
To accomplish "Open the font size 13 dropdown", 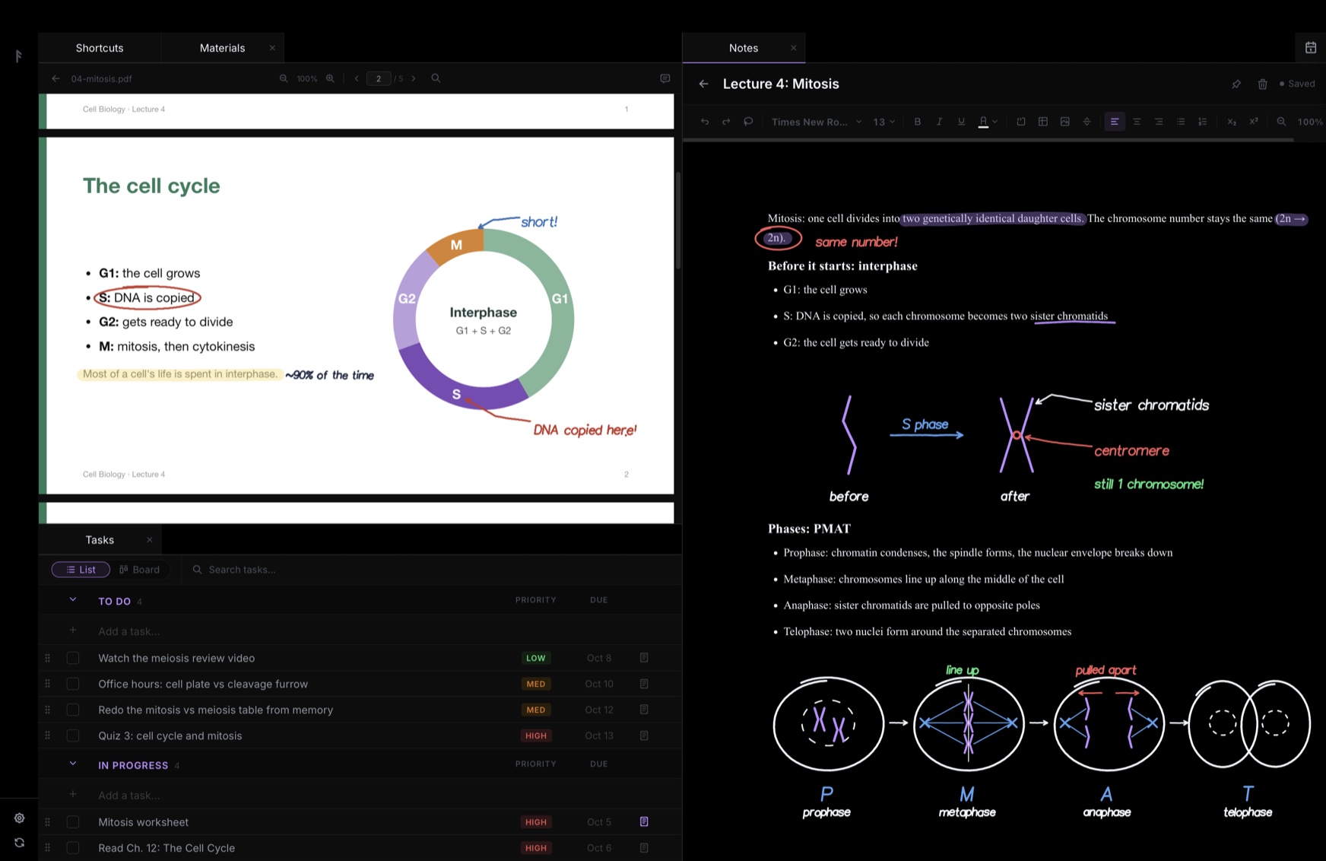I will (883, 122).
